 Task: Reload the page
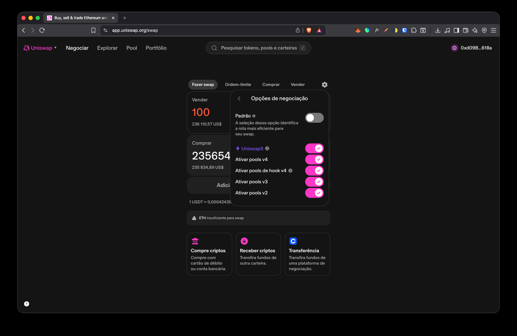pyautogui.click(x=42, y=30)
